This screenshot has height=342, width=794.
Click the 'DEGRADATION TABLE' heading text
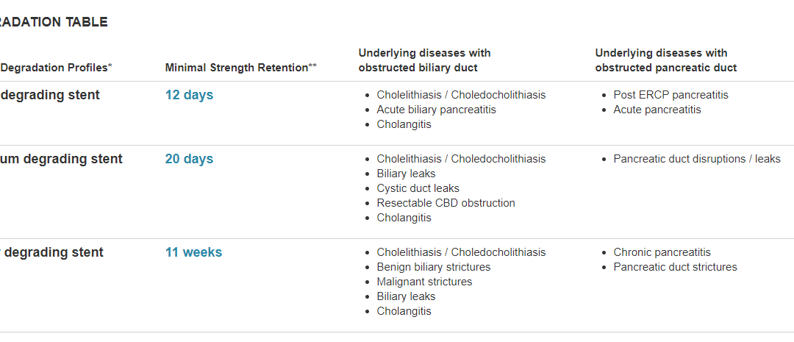[53, 22]
